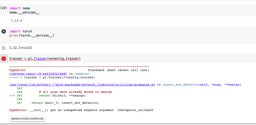Open the ipython-input-19-ce2536f224b8 link

38,74
